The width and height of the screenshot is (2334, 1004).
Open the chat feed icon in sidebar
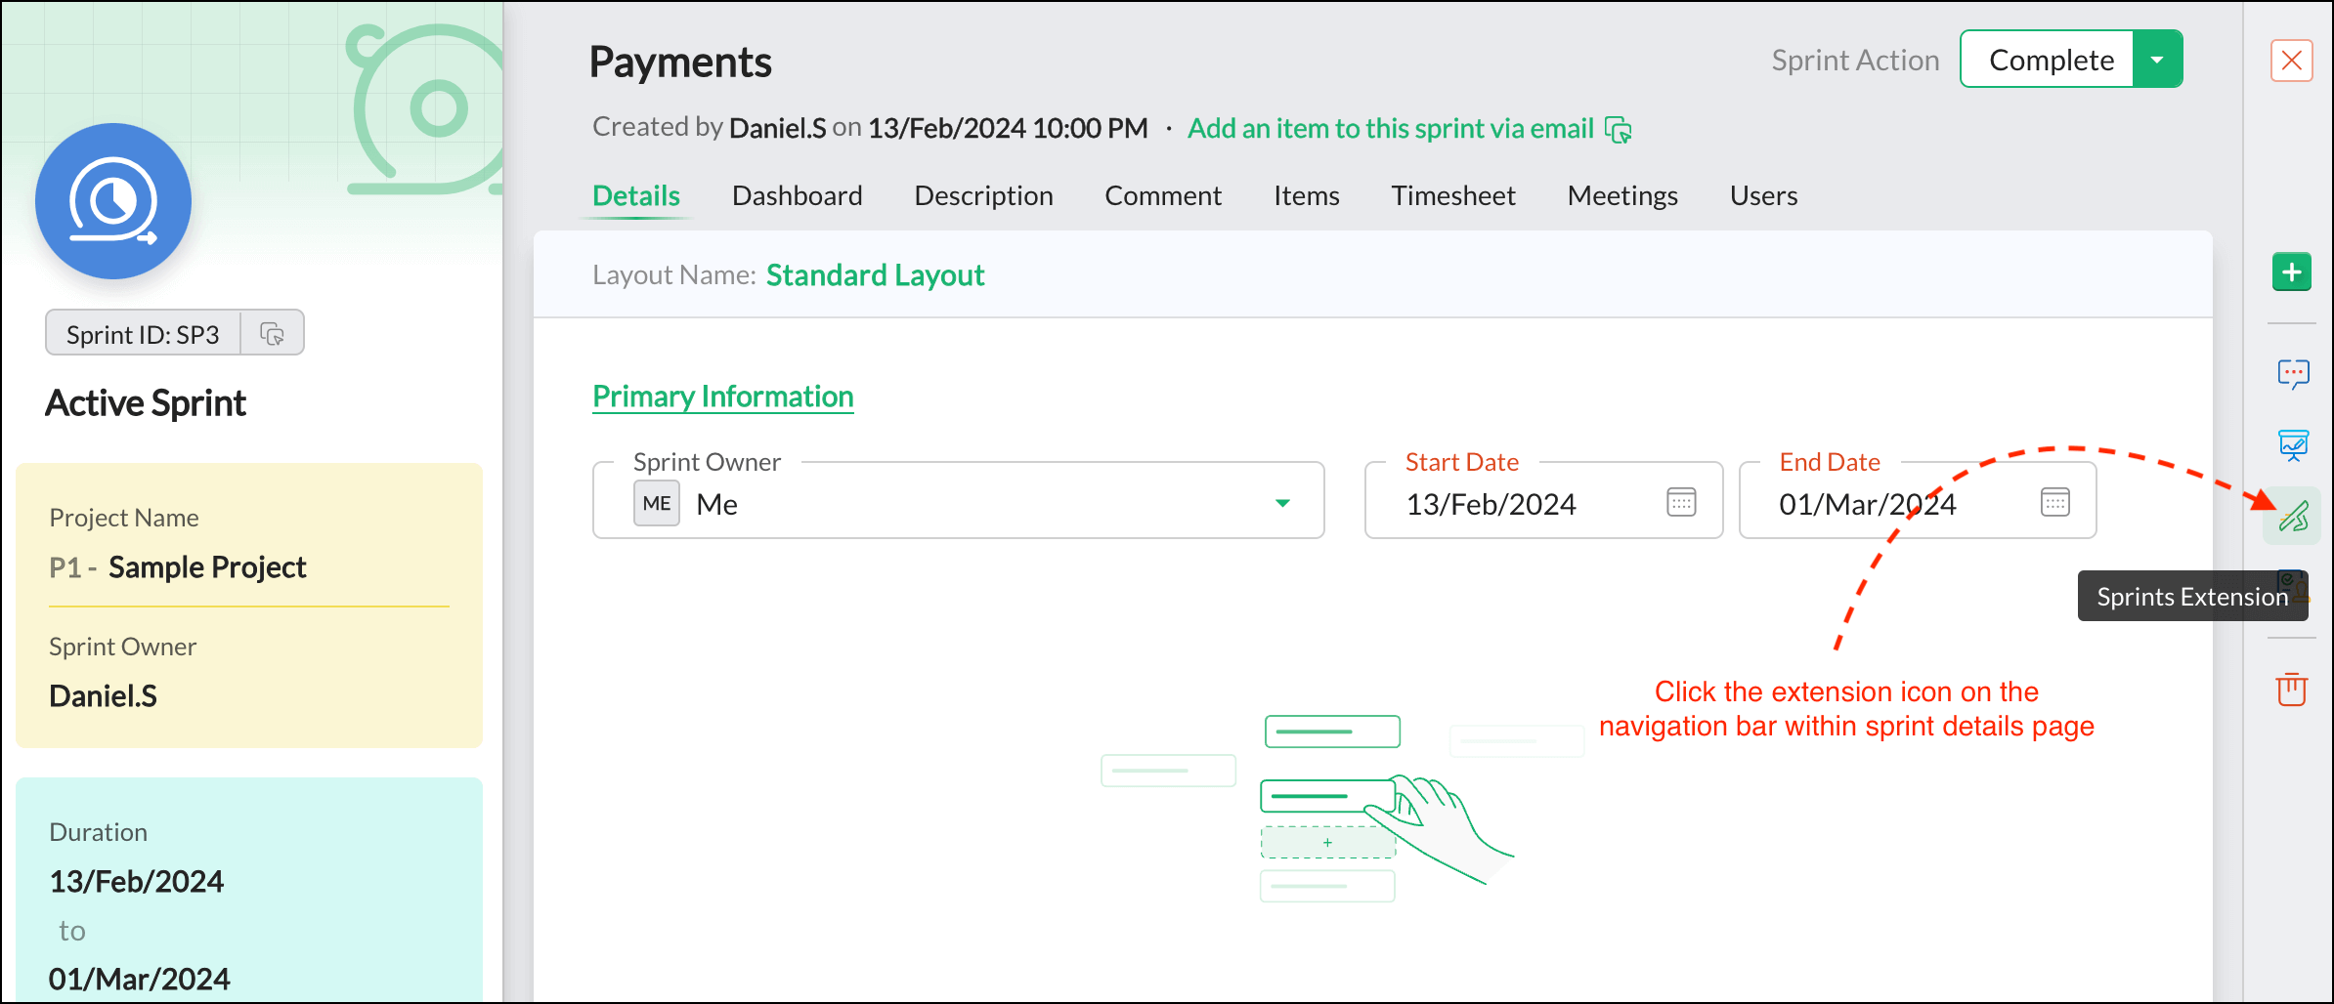2293,374
